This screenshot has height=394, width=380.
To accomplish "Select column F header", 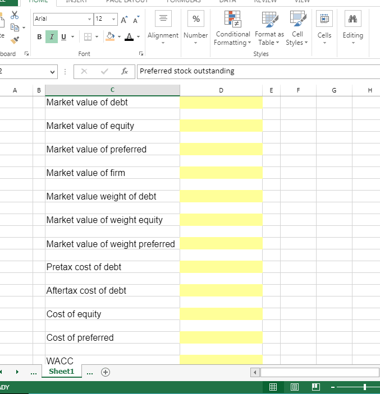I will 298,90.
